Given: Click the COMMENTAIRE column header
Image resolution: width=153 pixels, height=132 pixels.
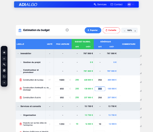Looking at the screenshot, I should pyautogui.click(x=129, y=44).
